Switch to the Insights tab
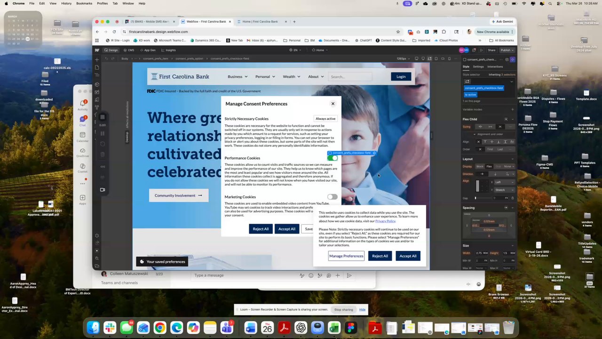 point(168,50)
